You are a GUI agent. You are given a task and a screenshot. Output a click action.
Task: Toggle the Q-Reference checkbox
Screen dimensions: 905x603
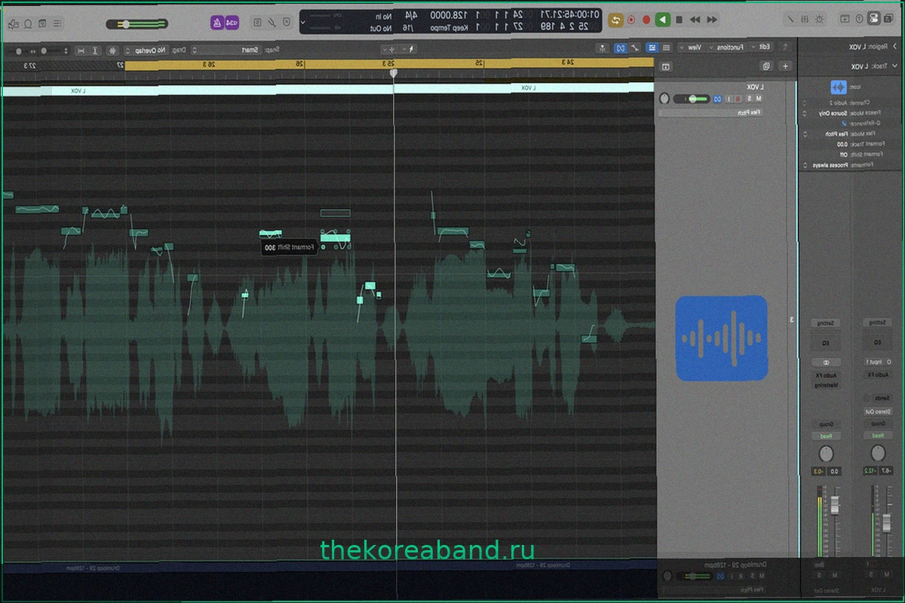(844, 124)
